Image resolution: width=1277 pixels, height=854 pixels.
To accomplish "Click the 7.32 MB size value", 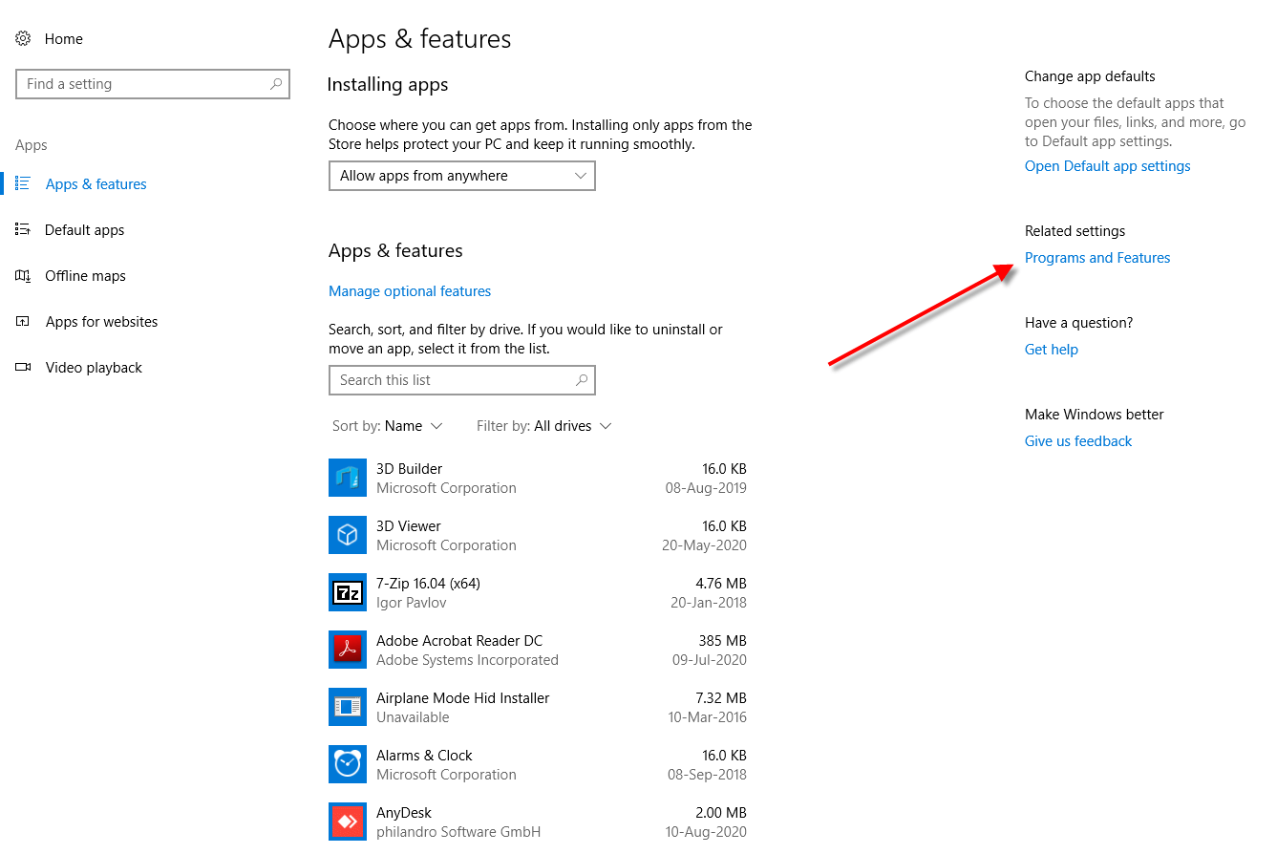I will pyautogui.click(x=721, y=698).
